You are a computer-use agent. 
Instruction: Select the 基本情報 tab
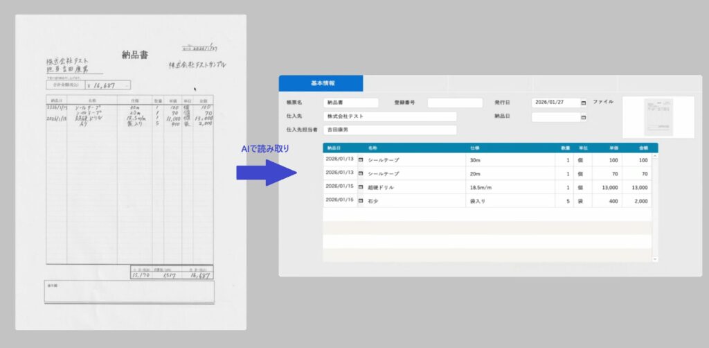pos(321,83)
